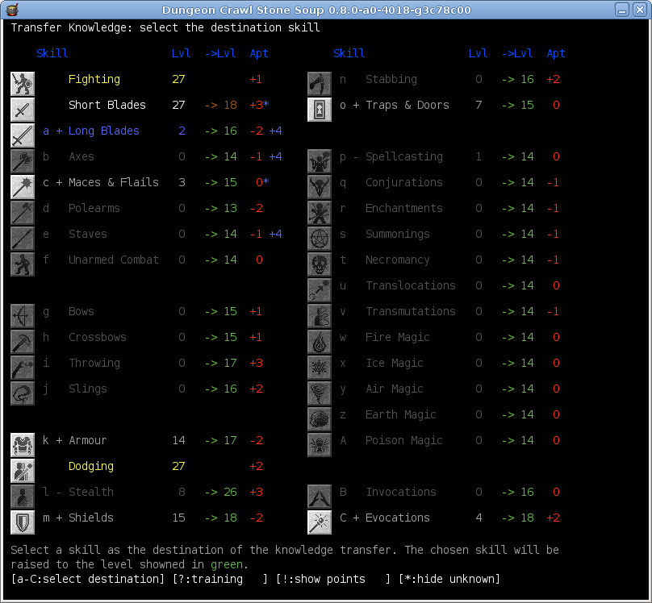Viewport: 652px width, 603px height.
Task: Click the Stone Soup title bar icon
Action: click(12, 9)
